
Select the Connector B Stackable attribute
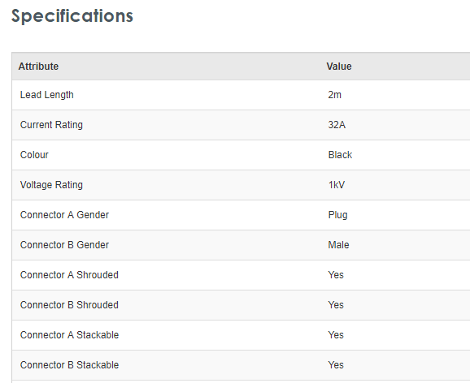point(69,365)
